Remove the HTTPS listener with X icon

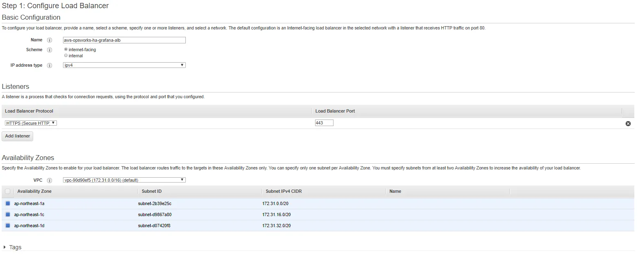628,124
